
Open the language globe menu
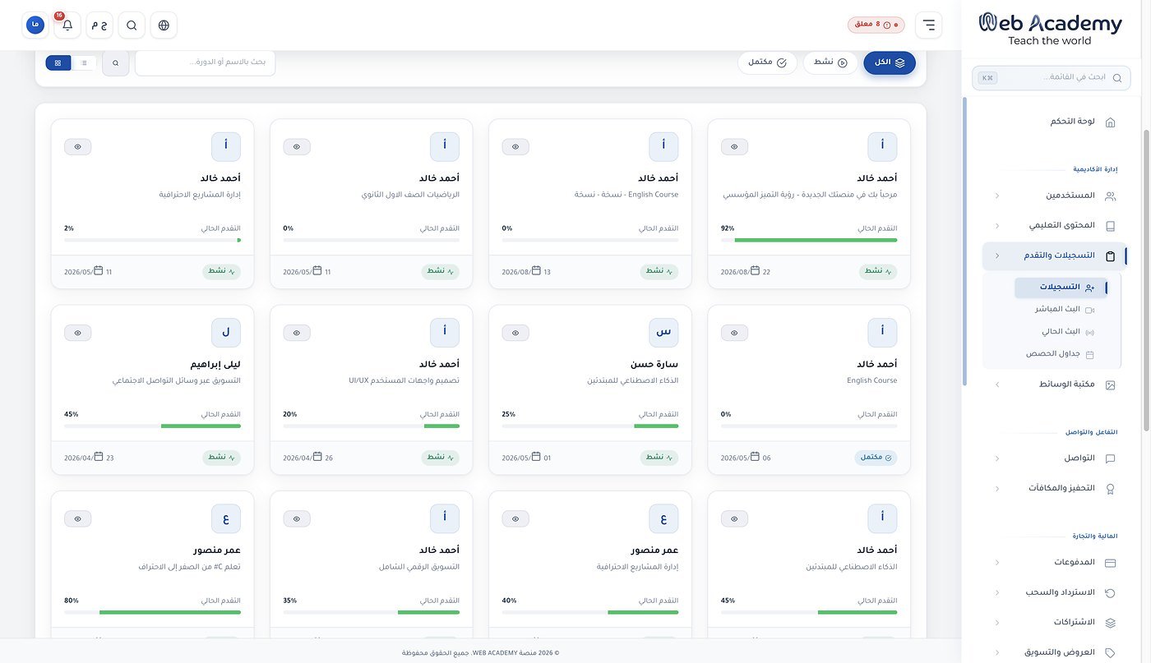[x=164, y=25]
